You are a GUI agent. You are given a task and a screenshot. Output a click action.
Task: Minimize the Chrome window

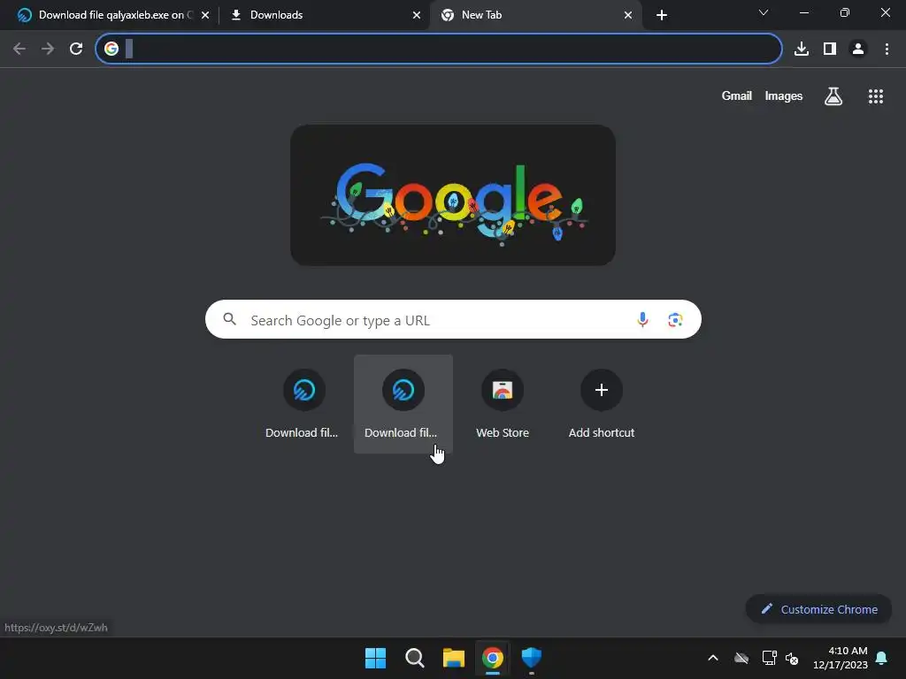click(804, 12)
